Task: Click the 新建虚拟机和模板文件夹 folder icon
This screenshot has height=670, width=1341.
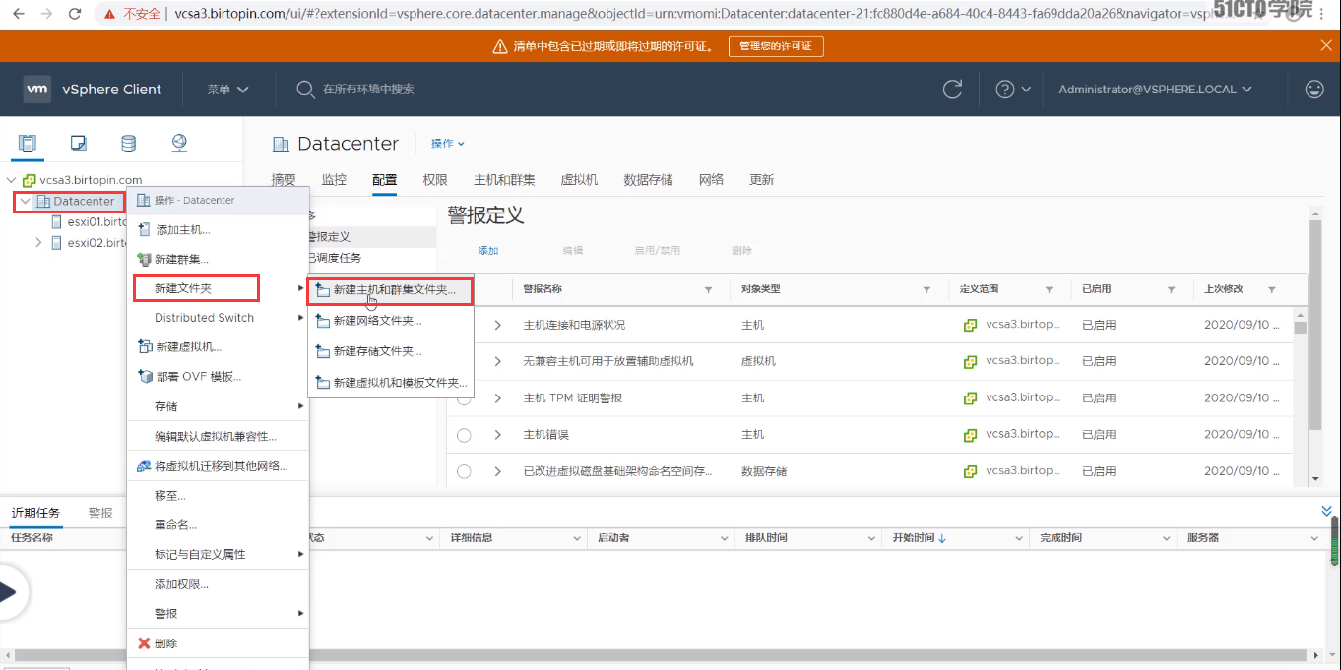Action: tap(322, 383)
